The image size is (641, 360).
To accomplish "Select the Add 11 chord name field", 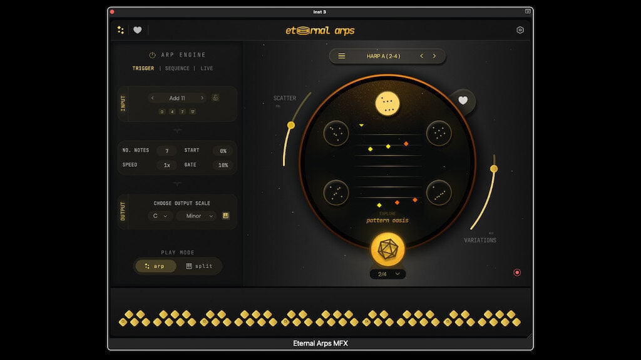I will [x=177, y=98].
